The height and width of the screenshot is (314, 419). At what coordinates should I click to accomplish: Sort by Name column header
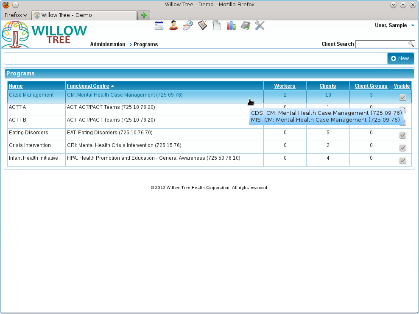point(16,86)
